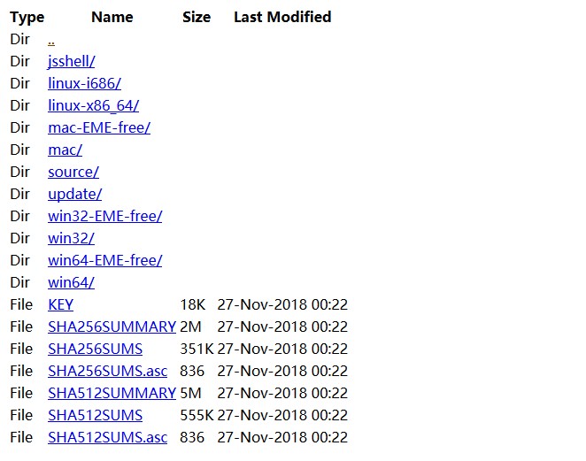Open the parent directory link
The image size is (586, 461).
point(51,40)
